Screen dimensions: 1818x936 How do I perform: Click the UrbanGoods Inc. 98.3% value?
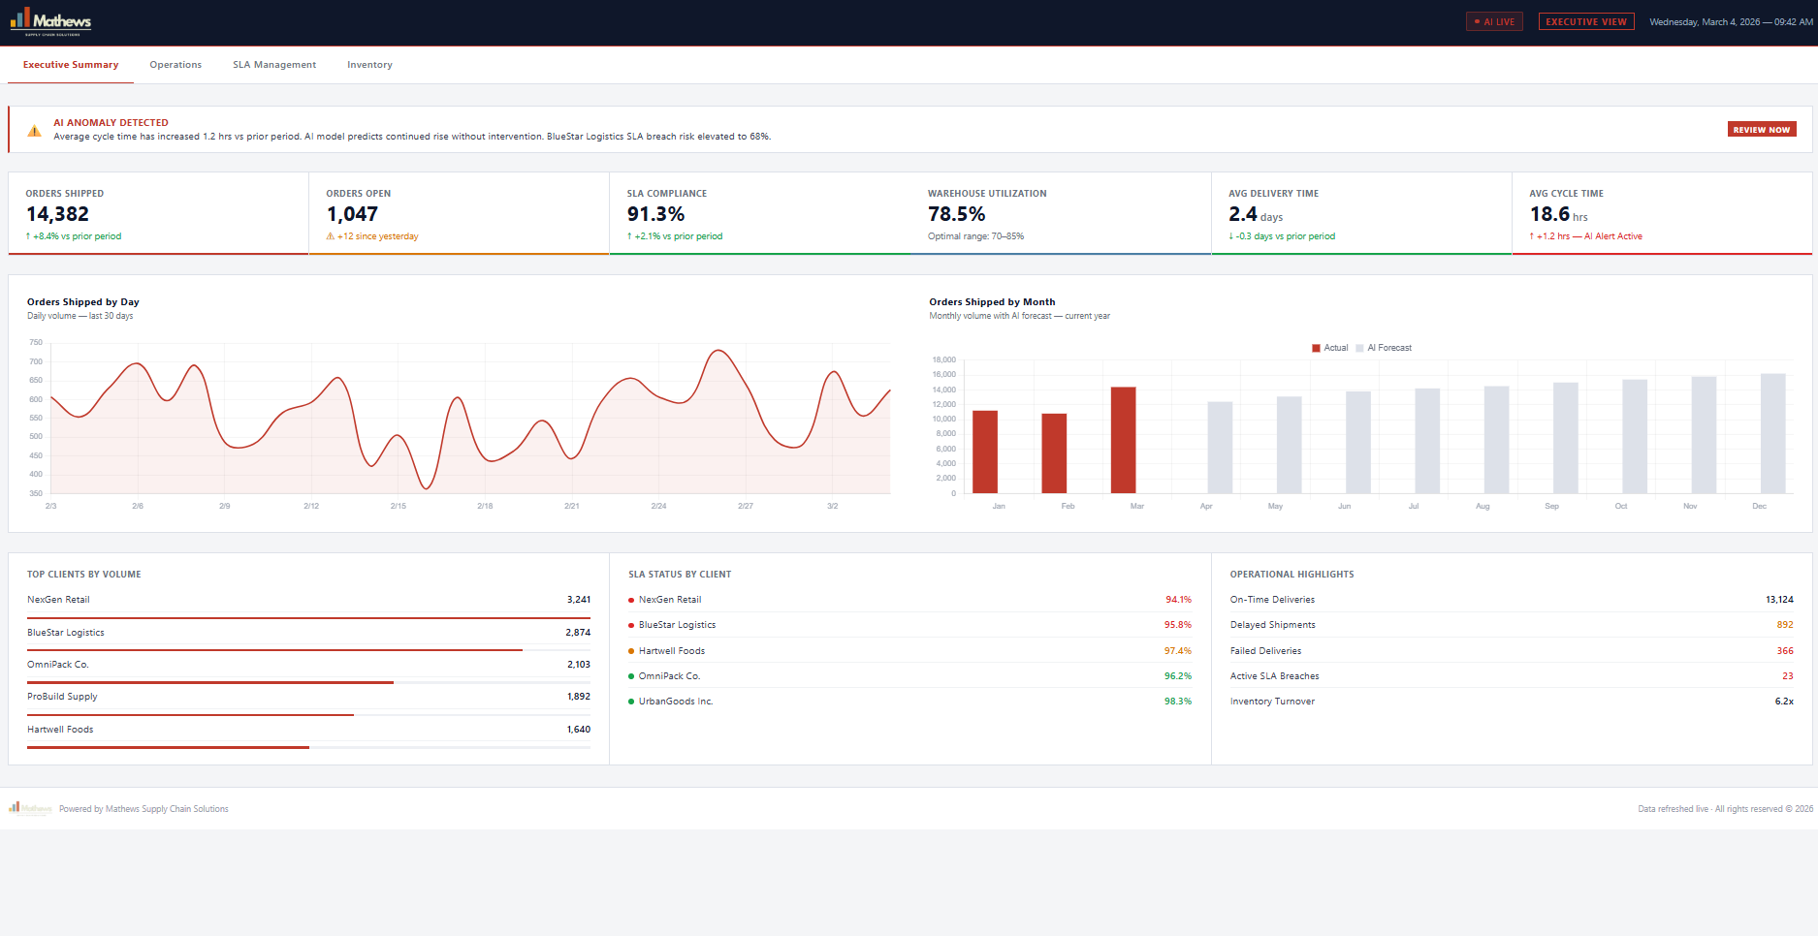pyautogui.click(x=1178, y=702)
